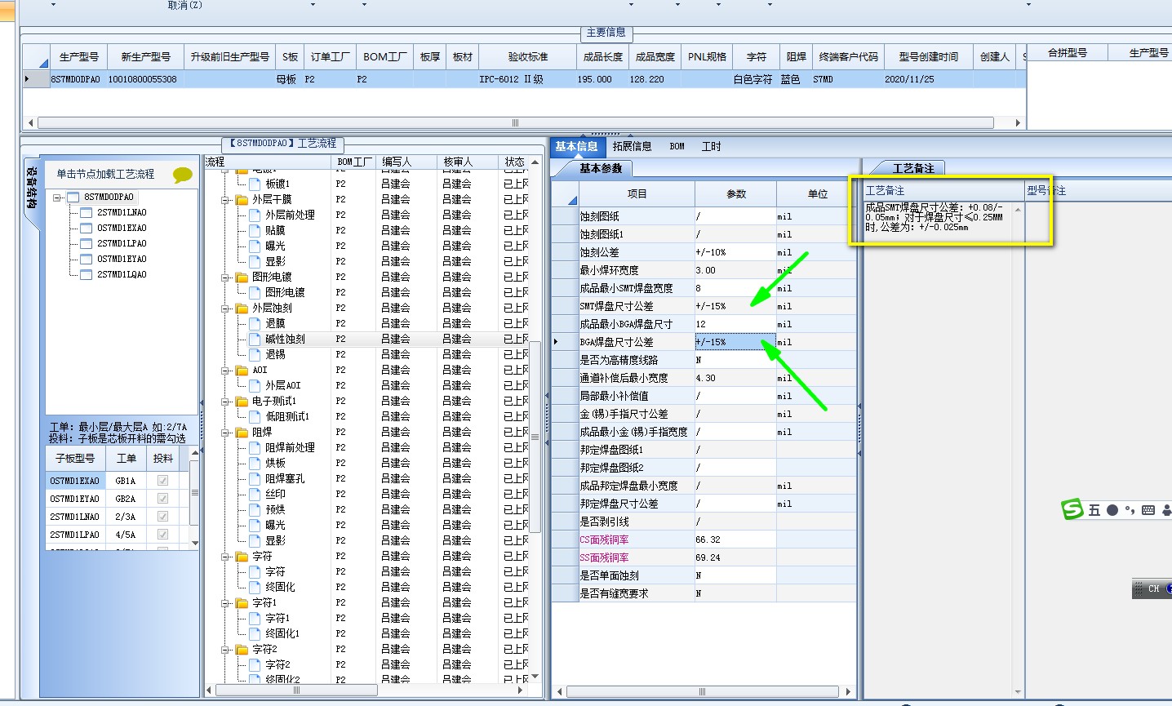Viewport: 1172px width, 706px height.
Task: Click the process tree horizontal scrollbar thumb
Action: tap(296, 690)
